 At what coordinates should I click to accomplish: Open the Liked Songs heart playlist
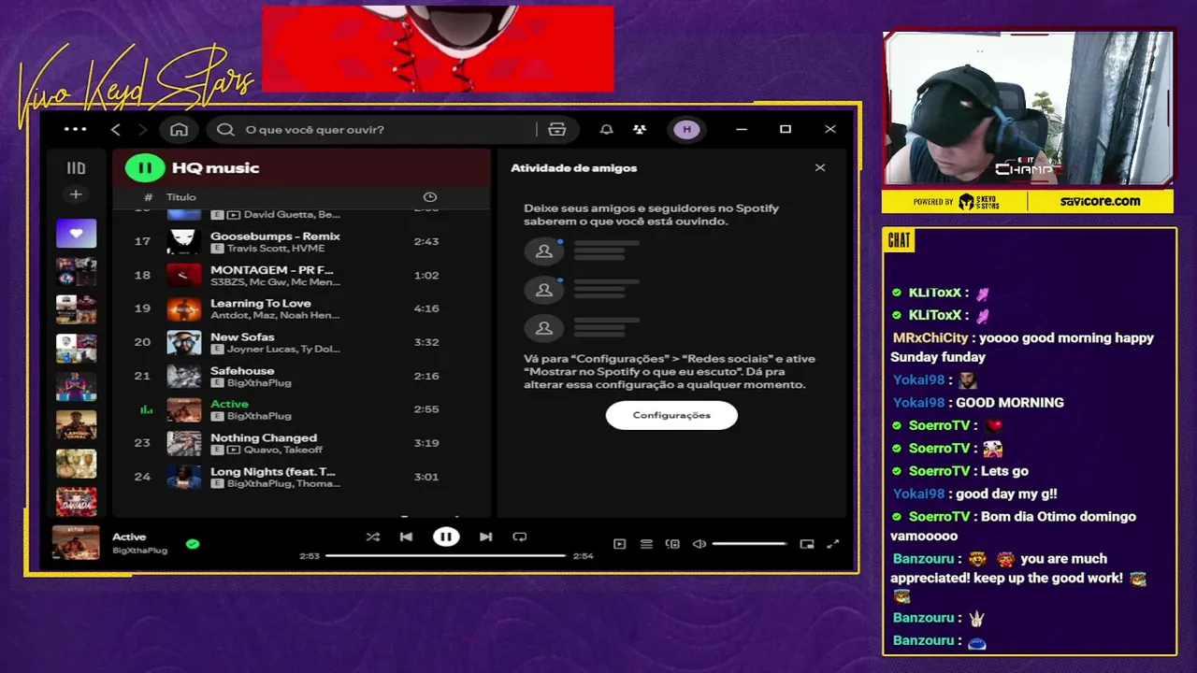tap(76, 233)
